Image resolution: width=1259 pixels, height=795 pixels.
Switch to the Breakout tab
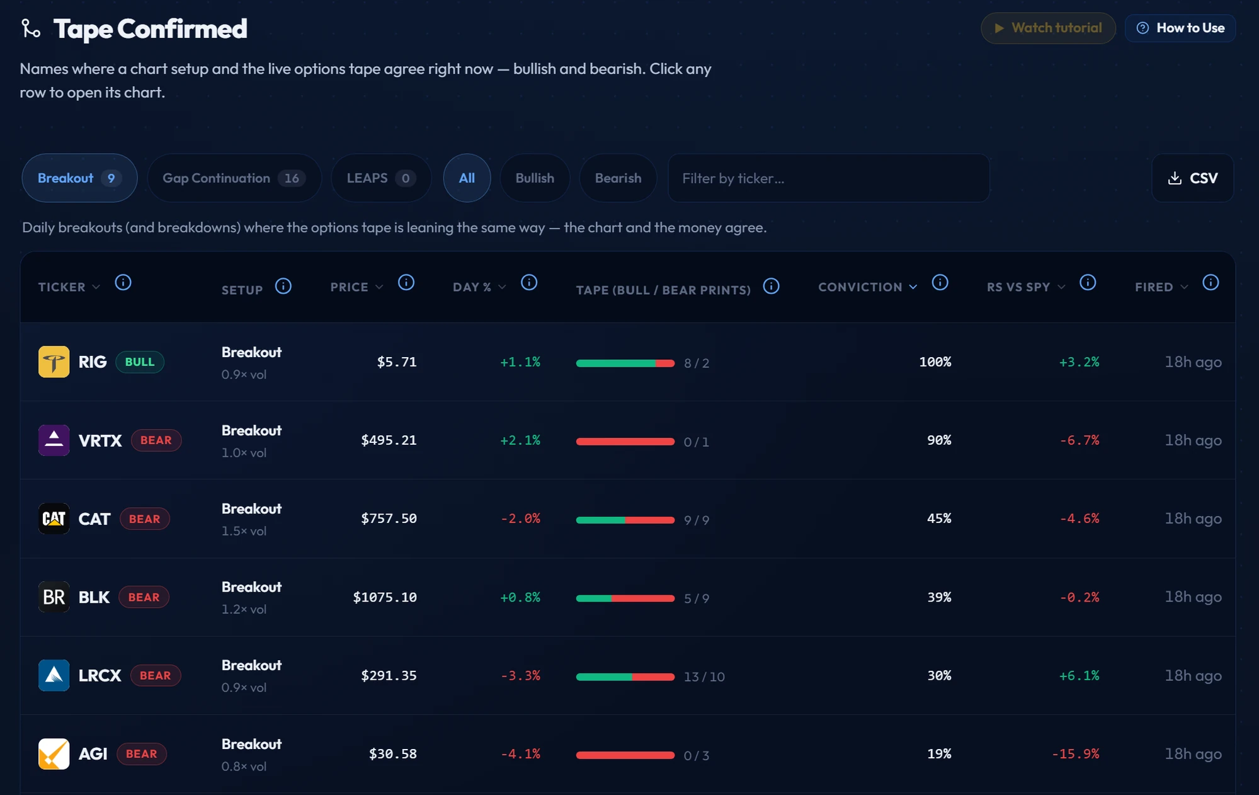79,178
